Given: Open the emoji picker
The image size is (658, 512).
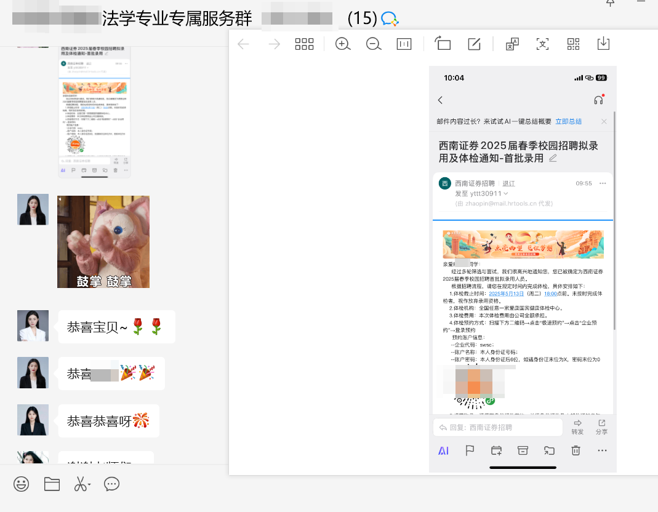Looking at the screenshot, I should click(x=22, y=484).
